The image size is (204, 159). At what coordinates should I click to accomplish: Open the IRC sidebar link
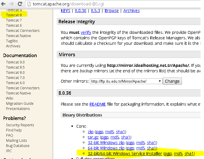[9, 151]
